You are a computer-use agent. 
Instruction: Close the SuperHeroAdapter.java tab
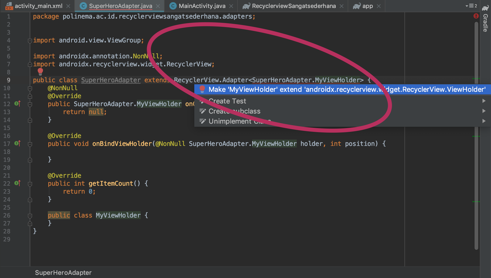[x=158, y=6]
